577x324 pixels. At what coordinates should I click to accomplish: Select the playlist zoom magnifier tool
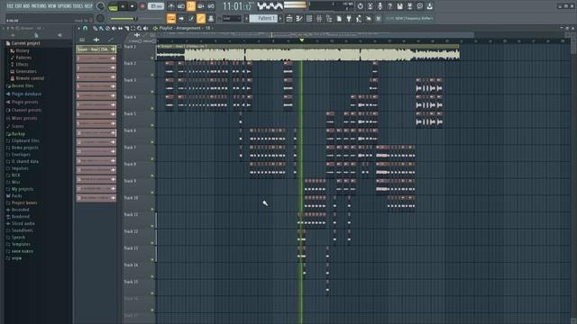140,28
